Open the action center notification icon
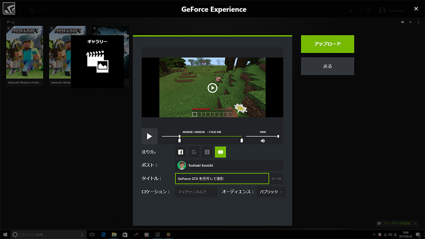The height and width of the screenshot is (239, 425). (418, 235)
